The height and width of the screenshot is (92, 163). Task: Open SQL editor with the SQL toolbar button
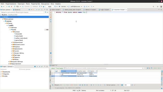click(x=17, y=6)
